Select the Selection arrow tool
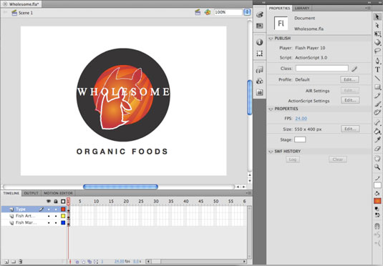The height and width of the screenshot is (266, 383). [377, 16]
